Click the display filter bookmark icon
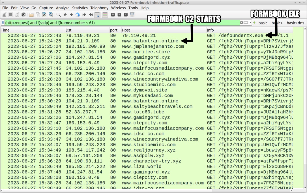 point(3,23)
